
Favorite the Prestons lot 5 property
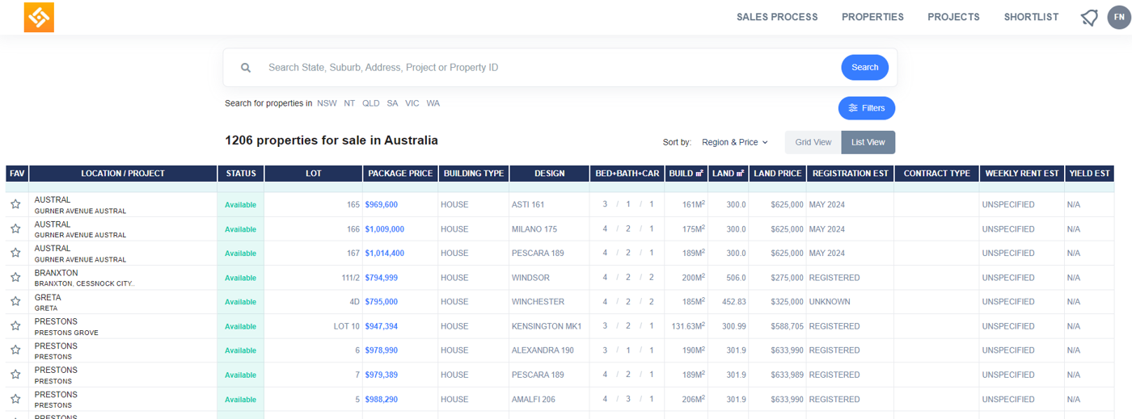15,399
